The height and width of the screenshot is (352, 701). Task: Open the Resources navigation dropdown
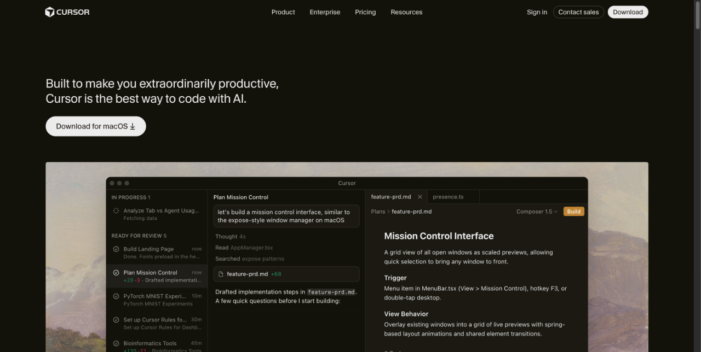tap(406, 11)
